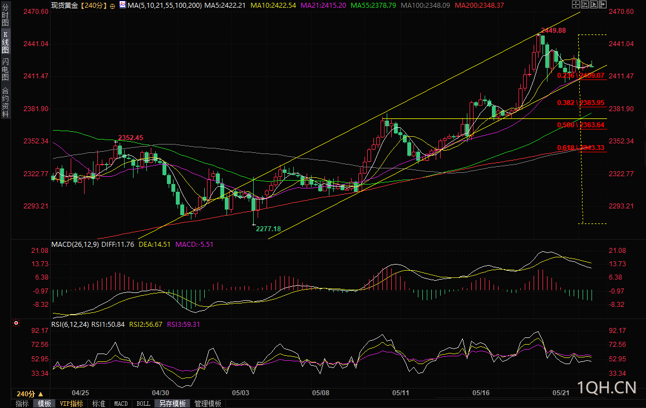Click the 另存模板 button
Screen dimensions: 646x408
coord(172,404)
